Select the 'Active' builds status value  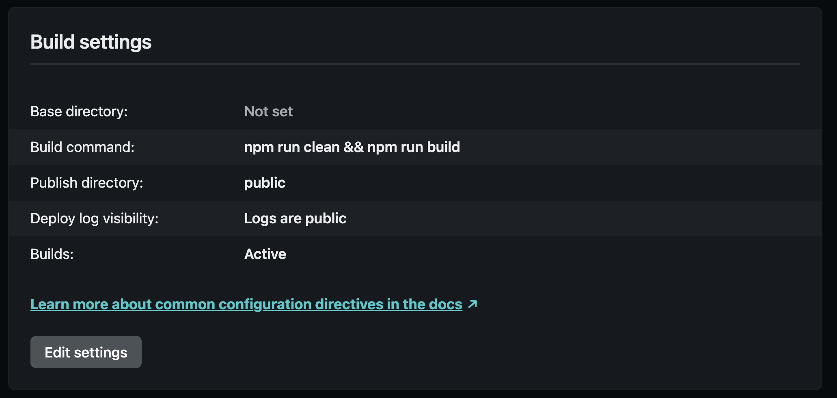[x=265, y=254]
